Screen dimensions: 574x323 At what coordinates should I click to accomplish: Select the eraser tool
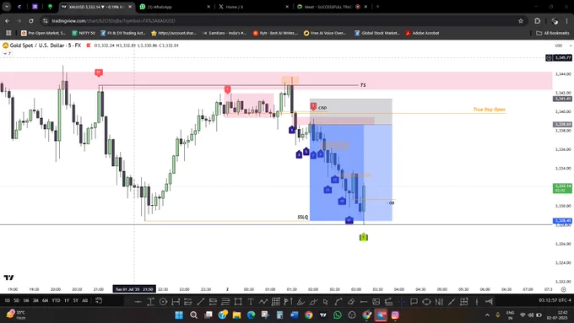point(351,302)
